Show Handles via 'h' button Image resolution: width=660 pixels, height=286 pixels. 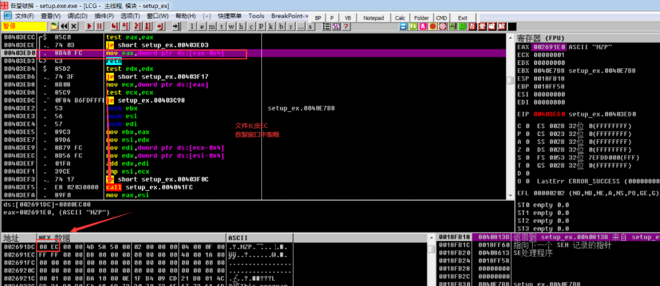click(x=241, y=27)
